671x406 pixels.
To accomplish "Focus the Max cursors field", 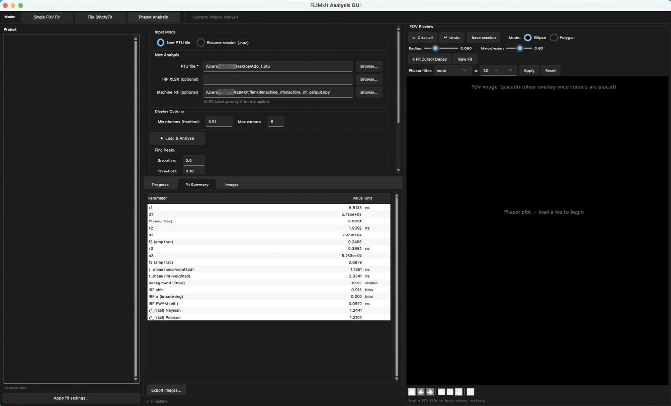I will [x=276, y=122].
